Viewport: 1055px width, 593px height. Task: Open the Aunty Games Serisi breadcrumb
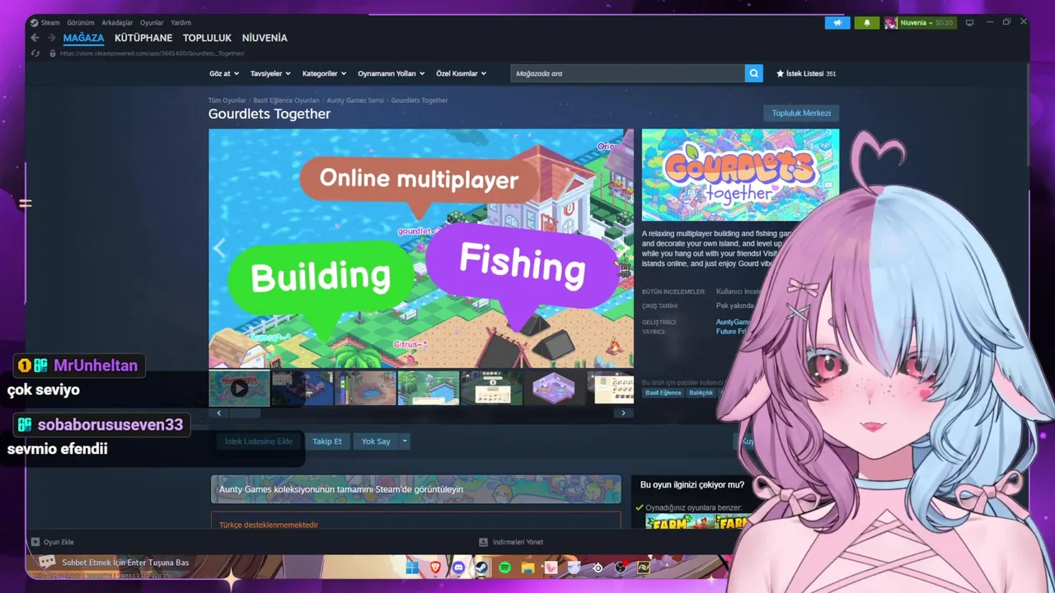click(355, 100)
